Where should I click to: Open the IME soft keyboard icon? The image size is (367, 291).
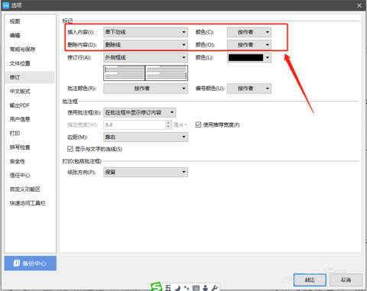[x=196, y=288]
